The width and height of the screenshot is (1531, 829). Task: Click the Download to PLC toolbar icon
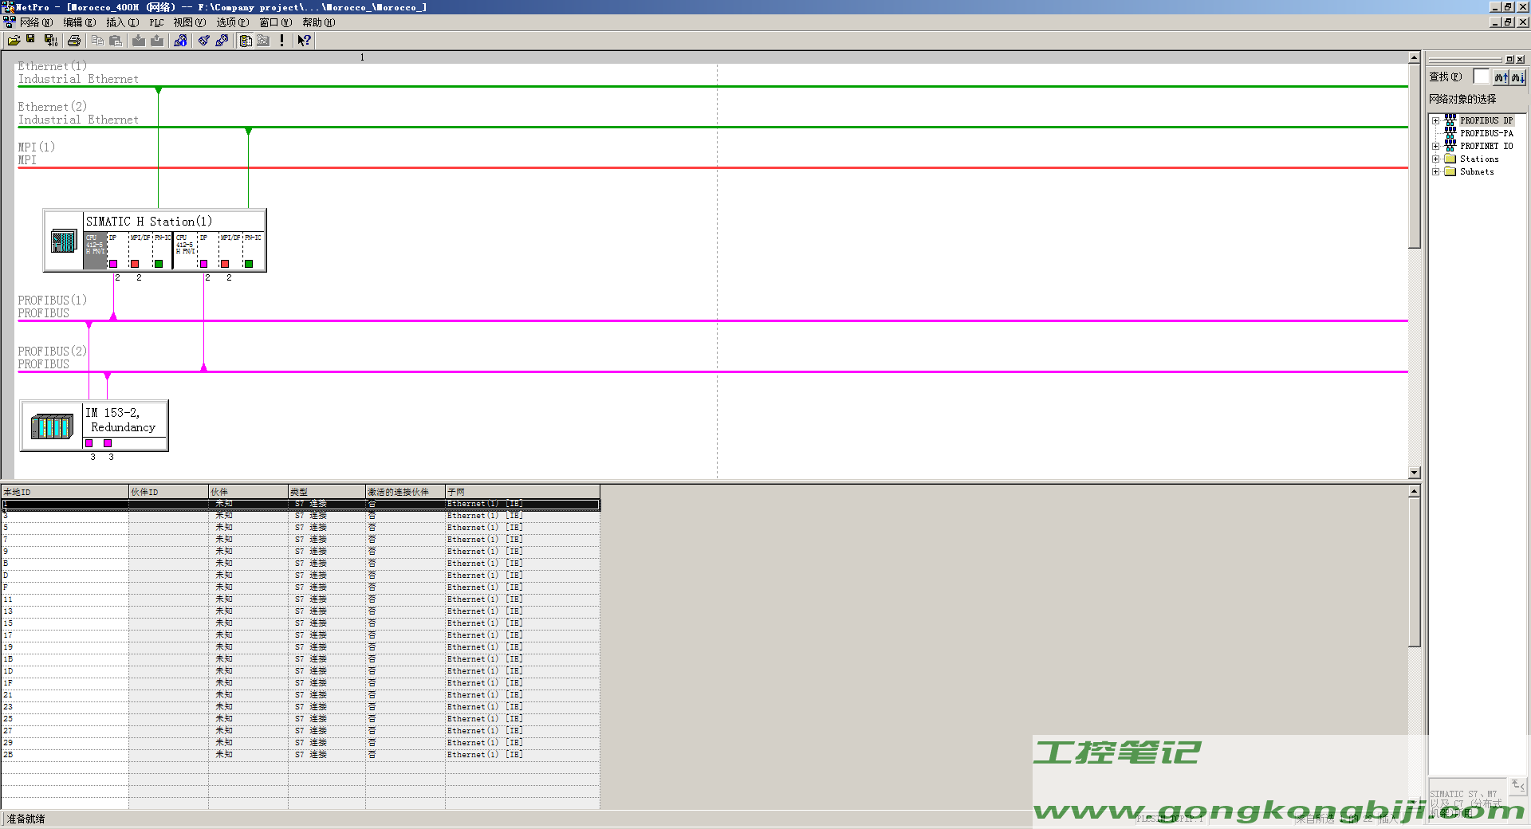139,41
